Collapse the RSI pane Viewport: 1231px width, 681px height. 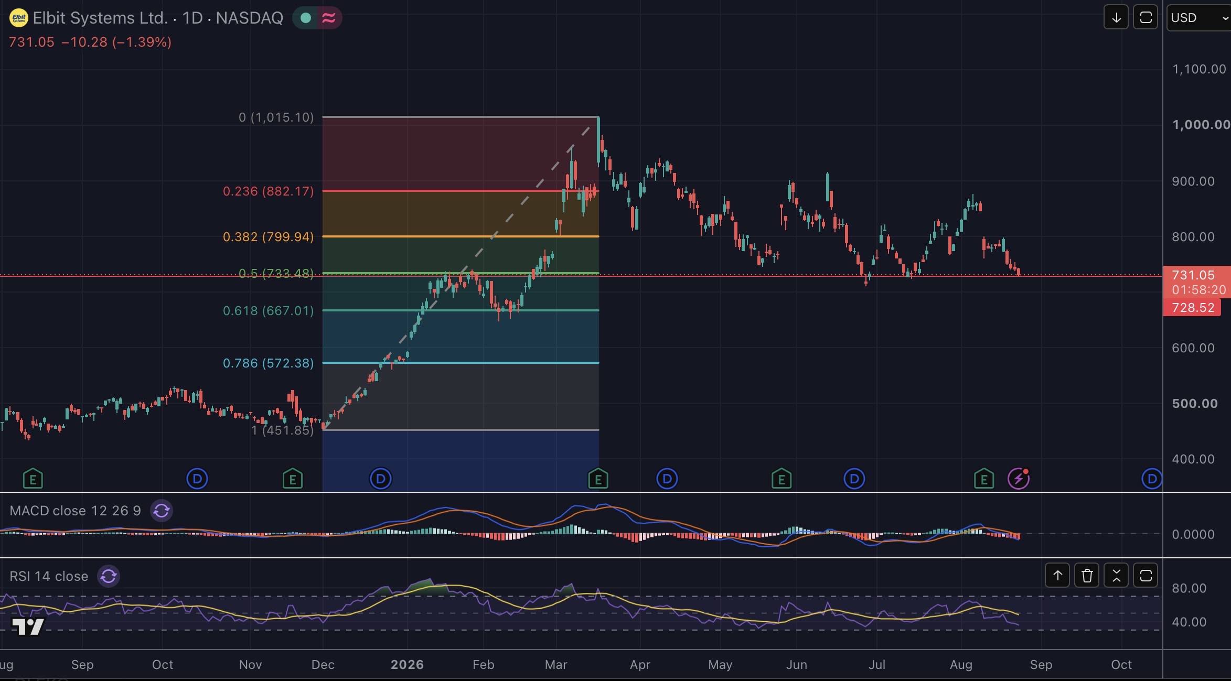[x=1116, y=576]
